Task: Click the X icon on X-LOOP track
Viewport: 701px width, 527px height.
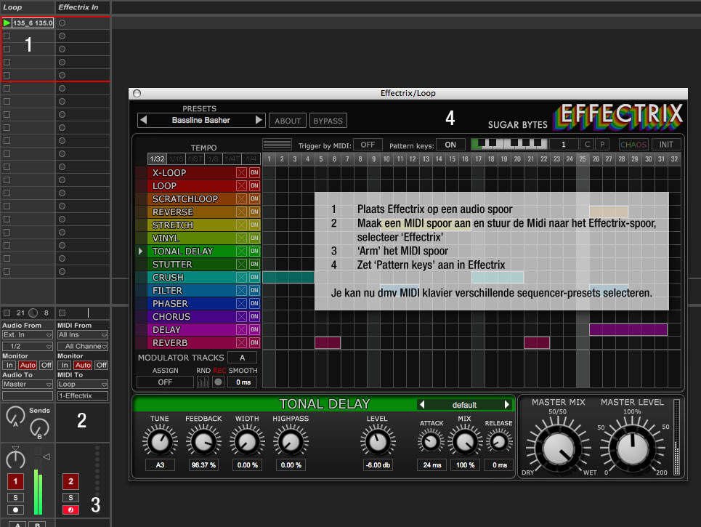Action: click(241, 173)
